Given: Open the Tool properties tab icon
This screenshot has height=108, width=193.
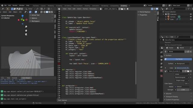Looking at the screenshot, I should point(162,52).
